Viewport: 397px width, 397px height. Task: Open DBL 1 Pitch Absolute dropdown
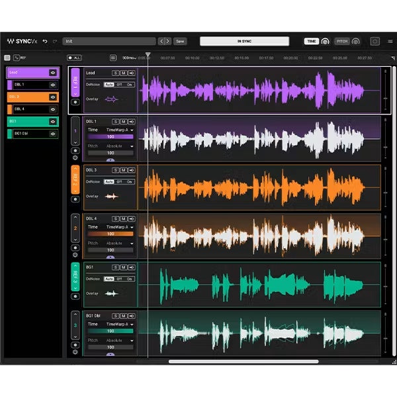[120, 146]
